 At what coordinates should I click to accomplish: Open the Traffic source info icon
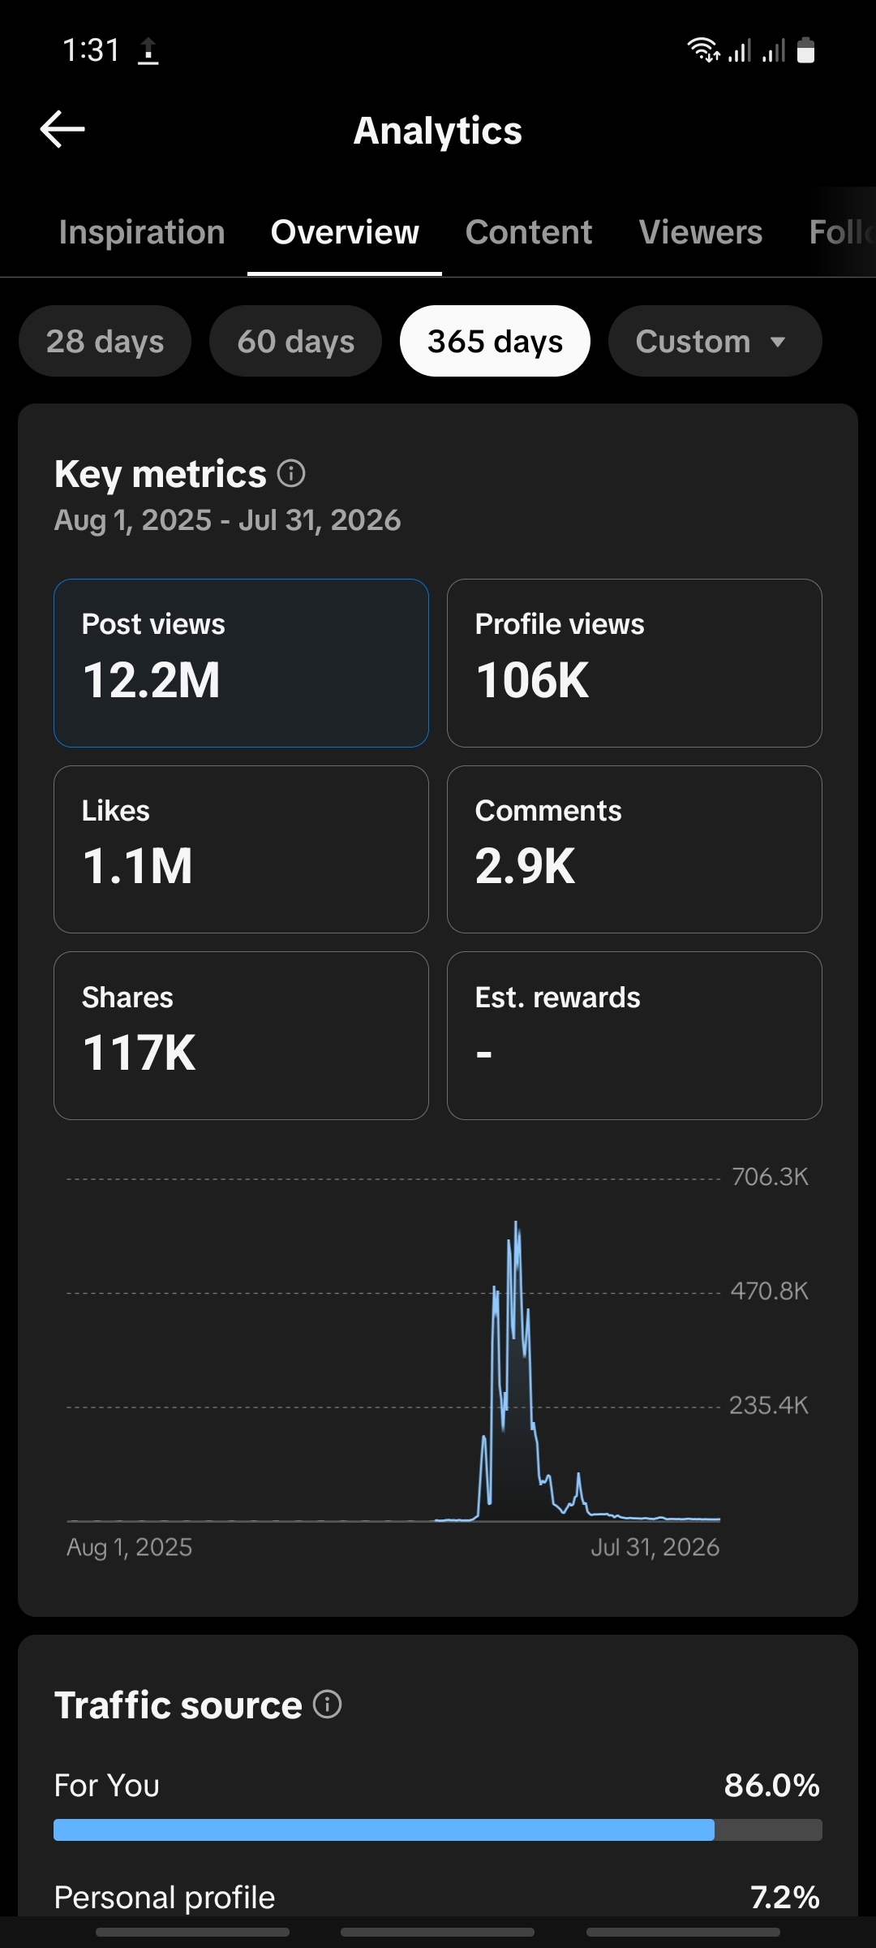pos(328,1704)
